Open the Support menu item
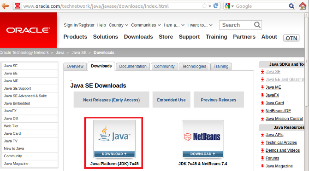The image size is (309, 171). click(x=189, y=37)
